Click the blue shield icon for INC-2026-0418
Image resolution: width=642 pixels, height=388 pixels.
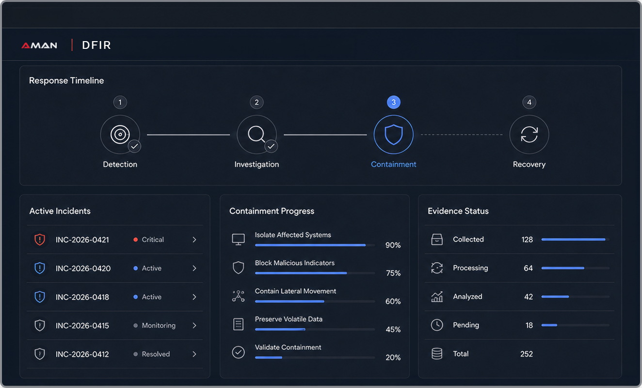(40, 297)
